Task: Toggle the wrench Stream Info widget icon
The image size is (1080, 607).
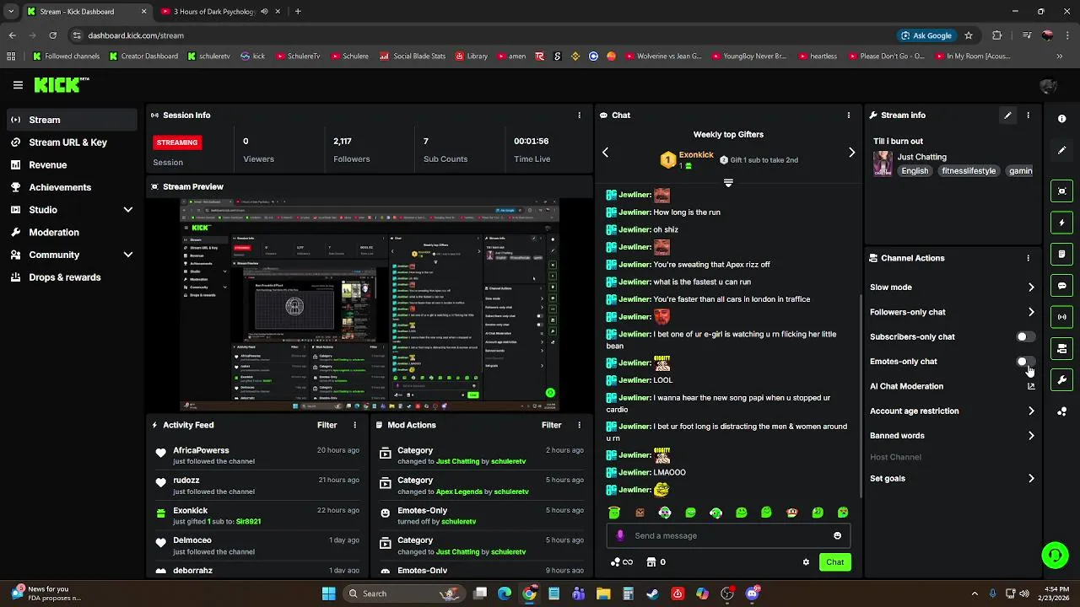Action: (1062, 380)
